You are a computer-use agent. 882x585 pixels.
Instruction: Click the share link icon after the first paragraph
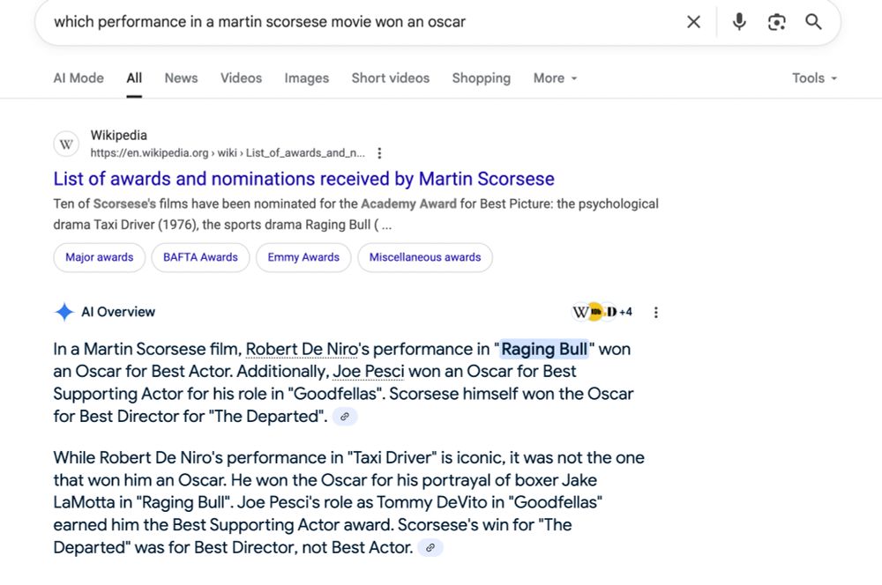tap(344, 416)
